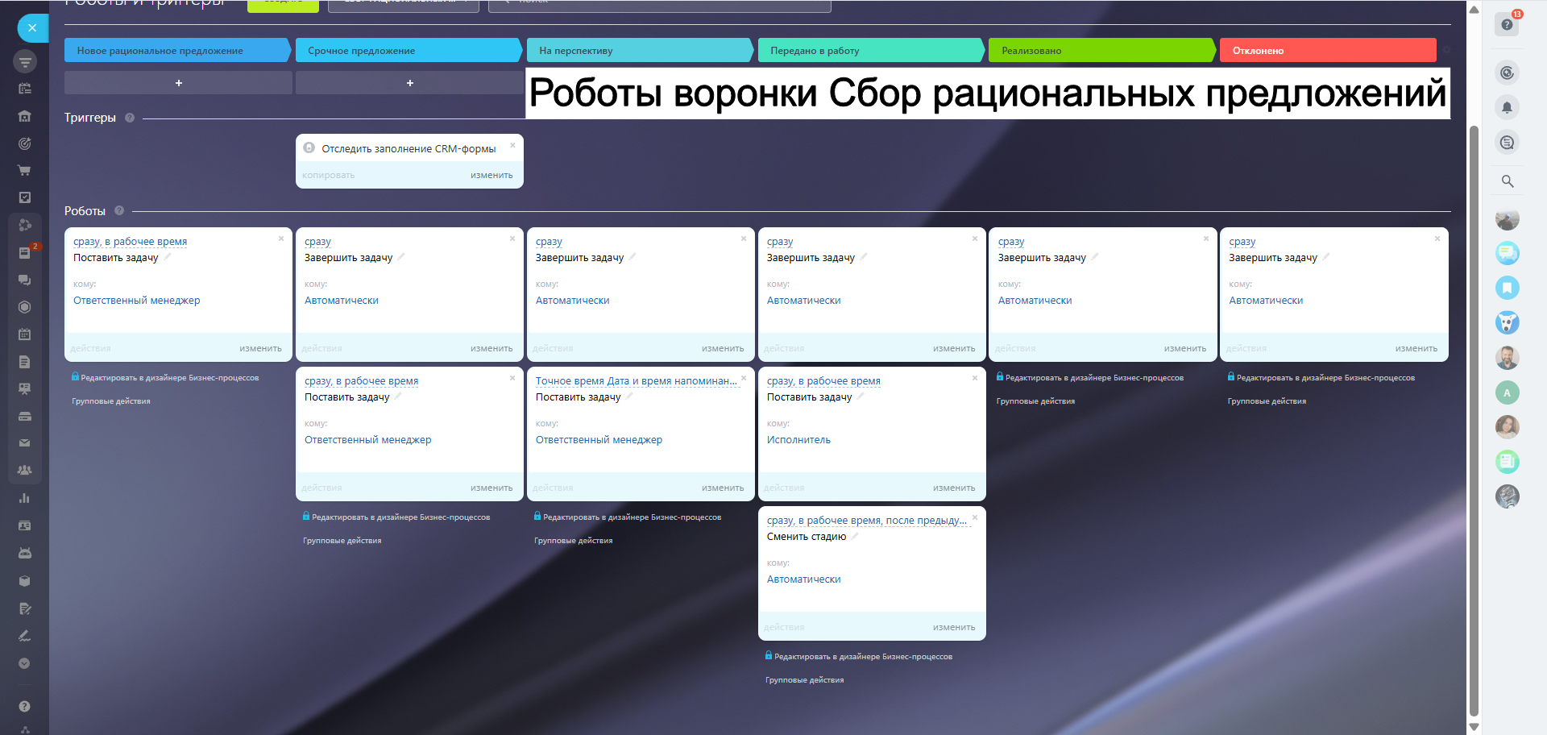Open the сразу, в рабочее время, после предыду... delay selector
Screen dimensions: 1547x735
[866, 521]
